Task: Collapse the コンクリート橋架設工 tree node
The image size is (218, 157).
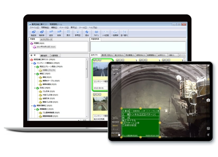Action: coord(32,63)
